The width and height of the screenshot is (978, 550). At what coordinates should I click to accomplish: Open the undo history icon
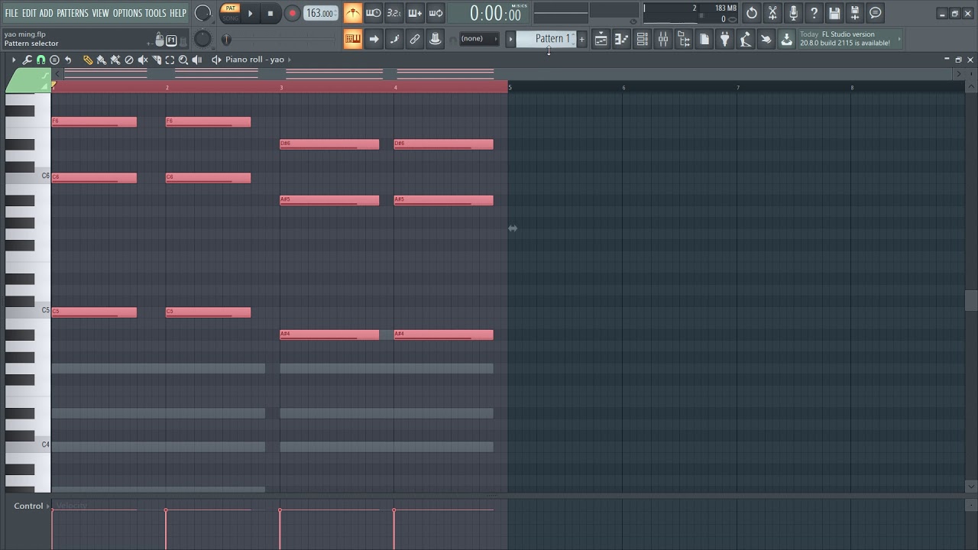752,13
